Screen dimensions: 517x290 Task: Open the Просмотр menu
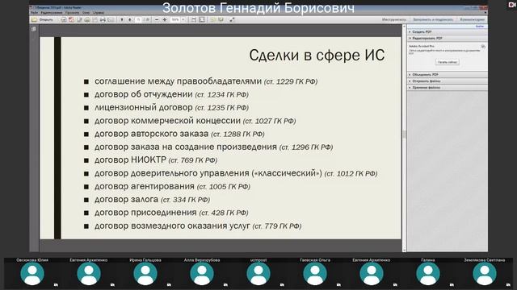pyautogui.click(x=72, y=13)
